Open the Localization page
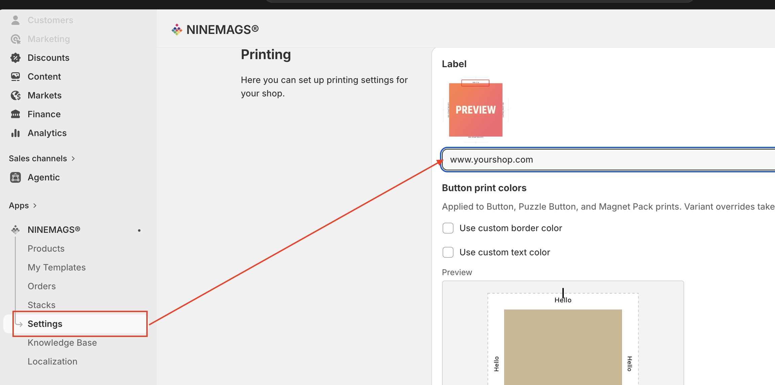This screenshot has height=385, width=775. point(52,361)
